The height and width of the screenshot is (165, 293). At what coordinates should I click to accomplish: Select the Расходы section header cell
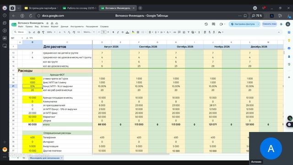55,71
